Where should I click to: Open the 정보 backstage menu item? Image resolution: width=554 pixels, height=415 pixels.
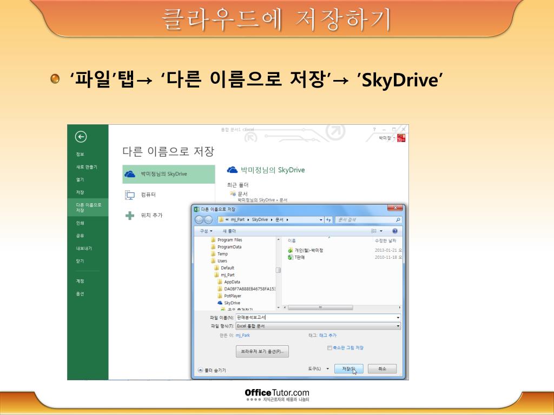(x=80, y=154)
